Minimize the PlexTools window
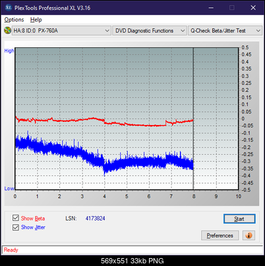 (211, 8)
